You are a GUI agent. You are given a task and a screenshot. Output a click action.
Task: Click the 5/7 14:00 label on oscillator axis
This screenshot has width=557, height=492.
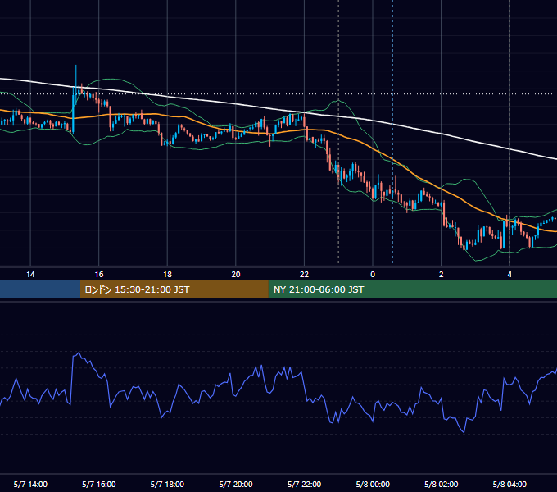(x=30, y=484)
